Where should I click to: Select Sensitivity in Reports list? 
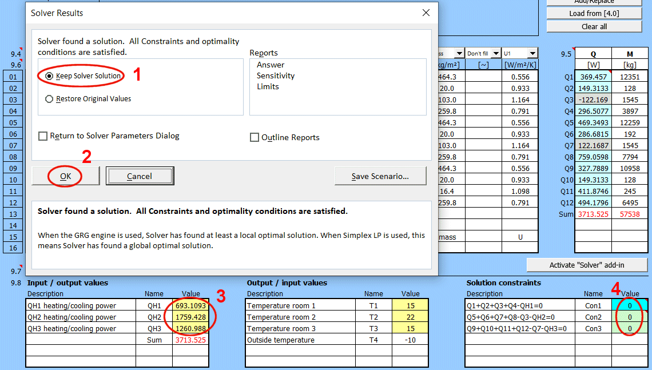276,75
